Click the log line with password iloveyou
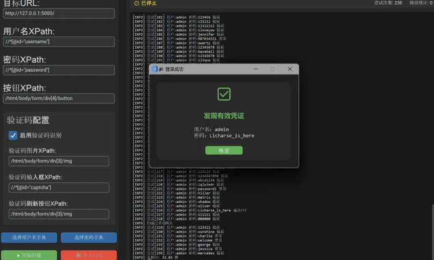Image resolution: width=434 pixels, height=260 pixels. [x=178, y=30]
